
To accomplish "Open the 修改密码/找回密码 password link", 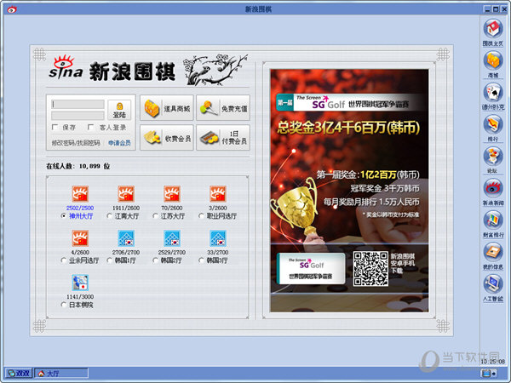I will 76,143.
